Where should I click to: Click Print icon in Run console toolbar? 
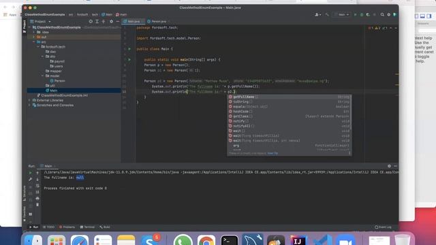[37, 198]
